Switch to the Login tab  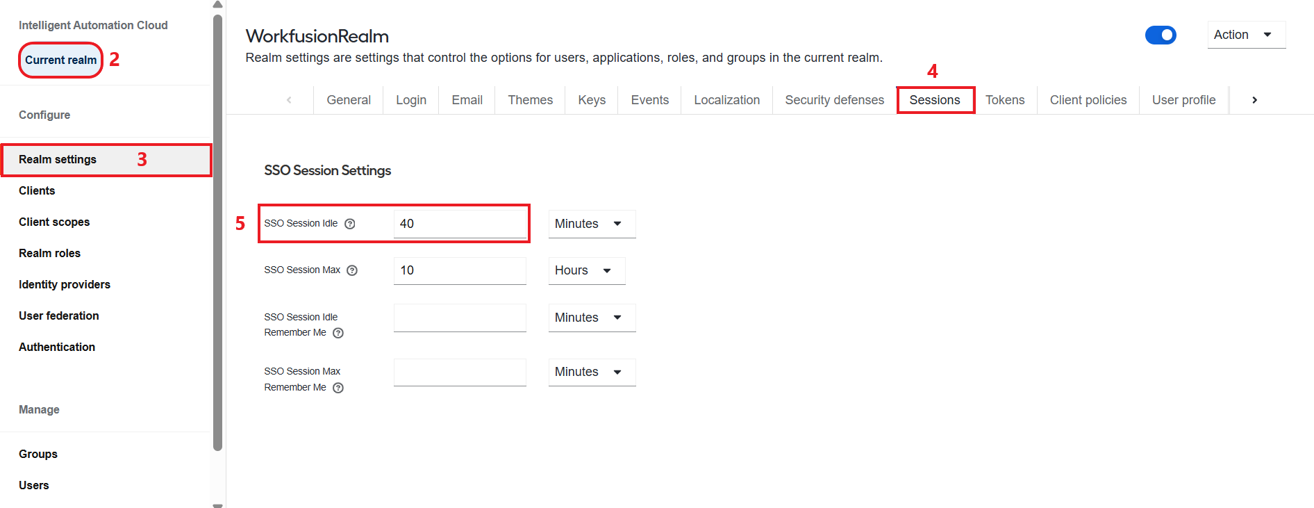(411, 100)
